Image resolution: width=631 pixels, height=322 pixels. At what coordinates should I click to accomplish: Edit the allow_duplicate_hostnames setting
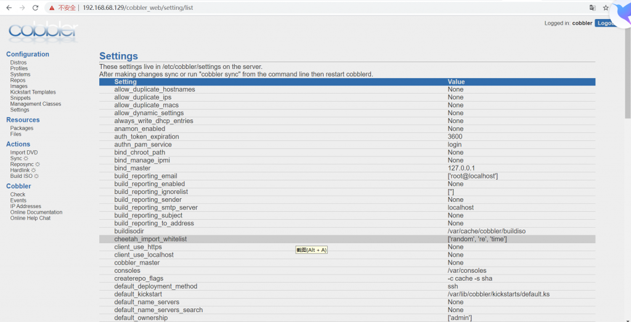point(155,90)
